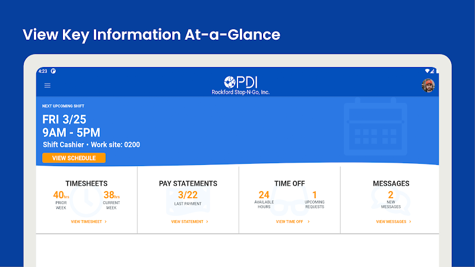Viewport: 475px width, 267px height.
Task: Tap the Wi-Fi status icon
Action: pyautogui.click(x=427, y=71)
